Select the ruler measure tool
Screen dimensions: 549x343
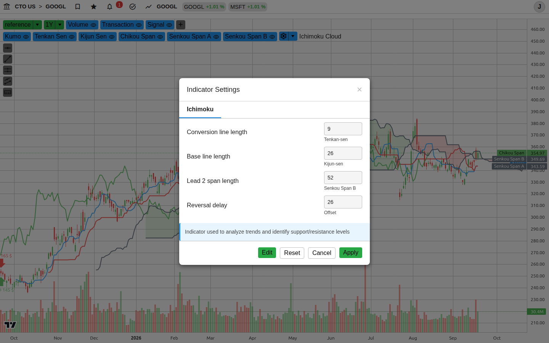(8, 92)
